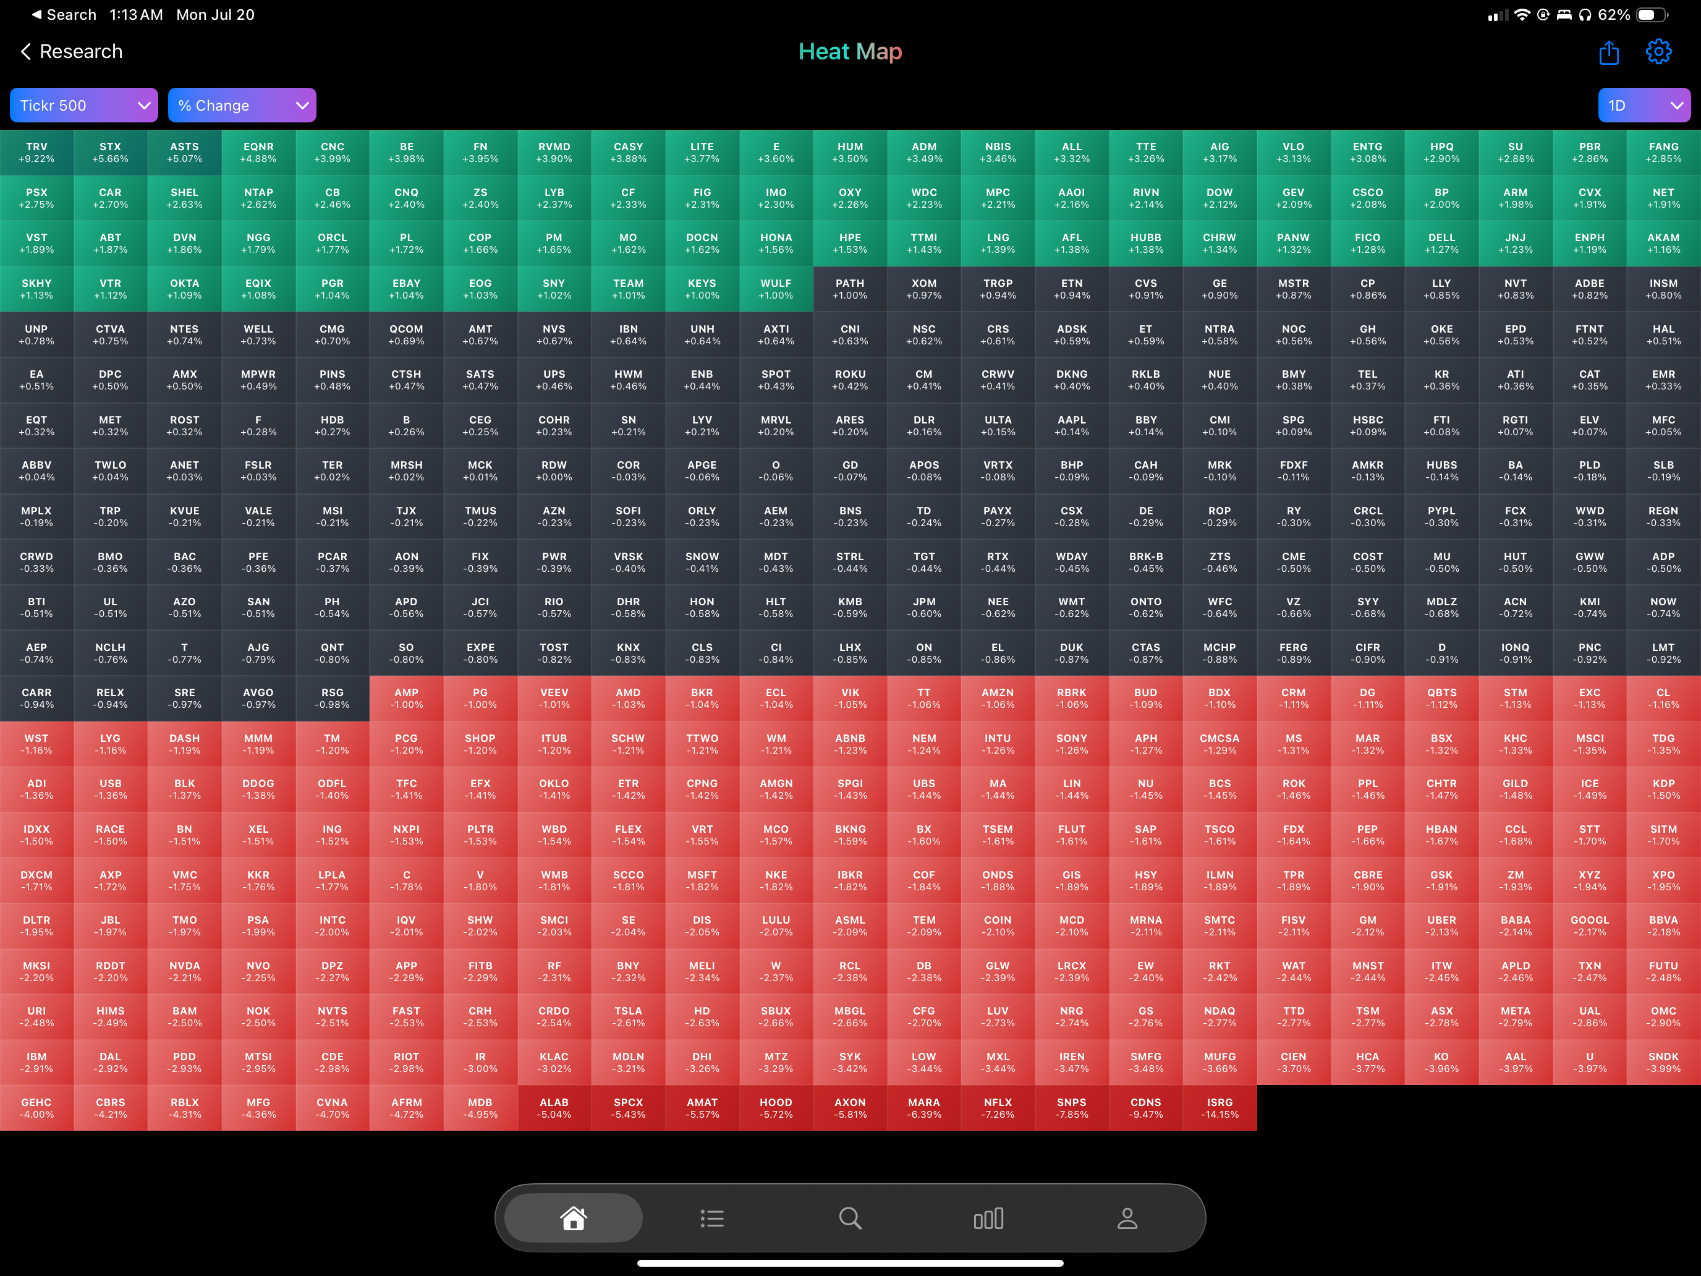The image size is (1701, 1276).
Task: Select ORCL +1.77% tile
Action: pos(333,244)
